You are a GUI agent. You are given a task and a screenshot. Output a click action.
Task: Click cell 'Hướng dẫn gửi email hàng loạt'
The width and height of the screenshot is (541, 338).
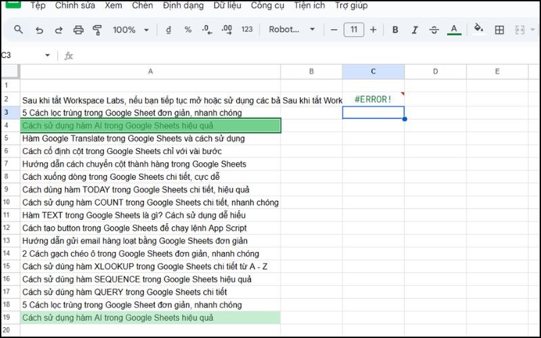click(150, 241)
